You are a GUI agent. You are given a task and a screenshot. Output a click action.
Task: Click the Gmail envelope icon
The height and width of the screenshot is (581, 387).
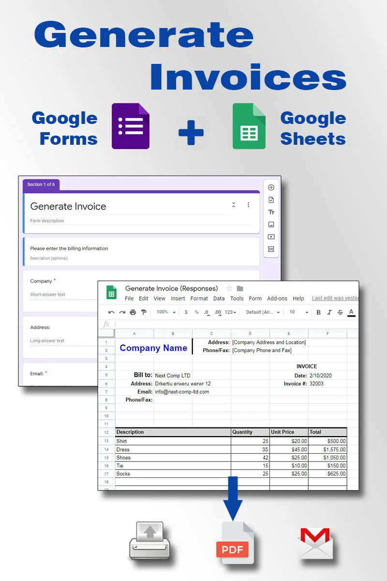point(315,543)
